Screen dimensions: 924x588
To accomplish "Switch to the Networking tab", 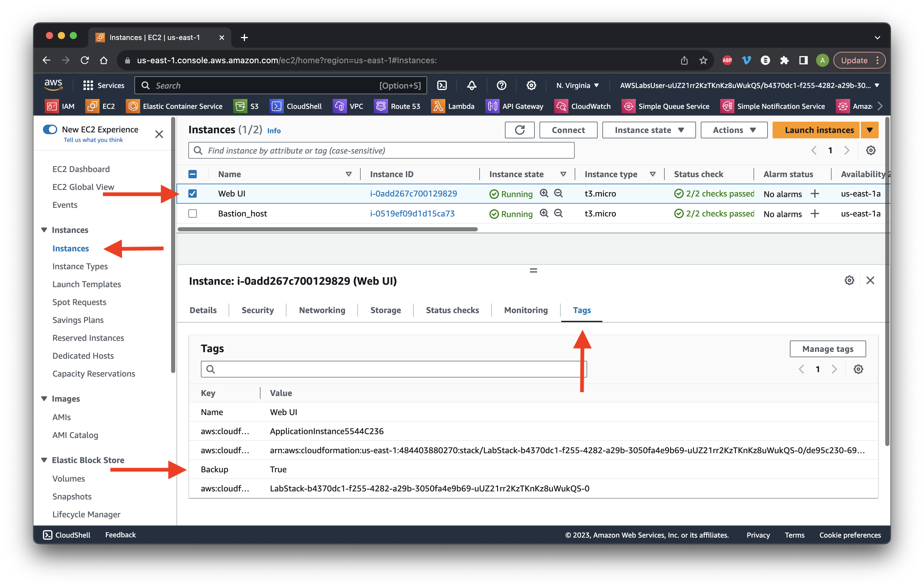I will coord(322,310).
